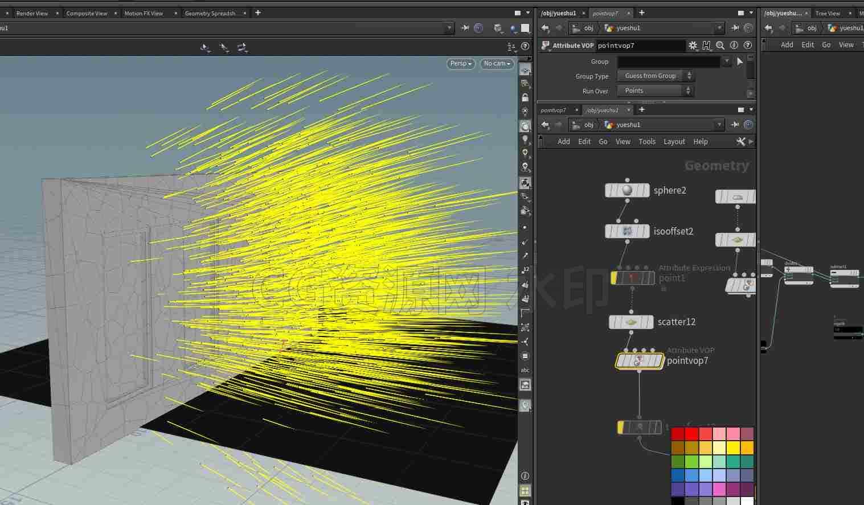Image resolution: width=864 pixels, height=505 pixels.
Task: Open the parameter gear menu for pointvop7
Action: [x=693, y=46]
